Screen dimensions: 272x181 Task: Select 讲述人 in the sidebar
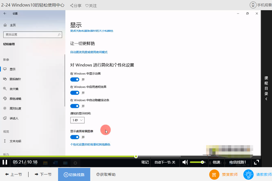coord(14,118)
